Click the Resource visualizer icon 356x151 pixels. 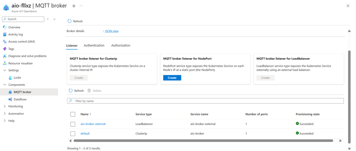[5, 63]
